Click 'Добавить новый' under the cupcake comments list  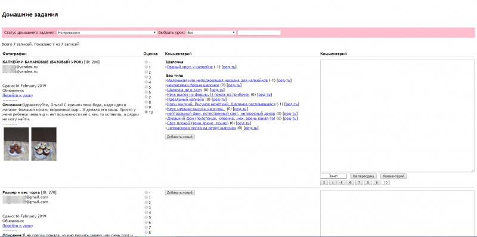(180, 137)
